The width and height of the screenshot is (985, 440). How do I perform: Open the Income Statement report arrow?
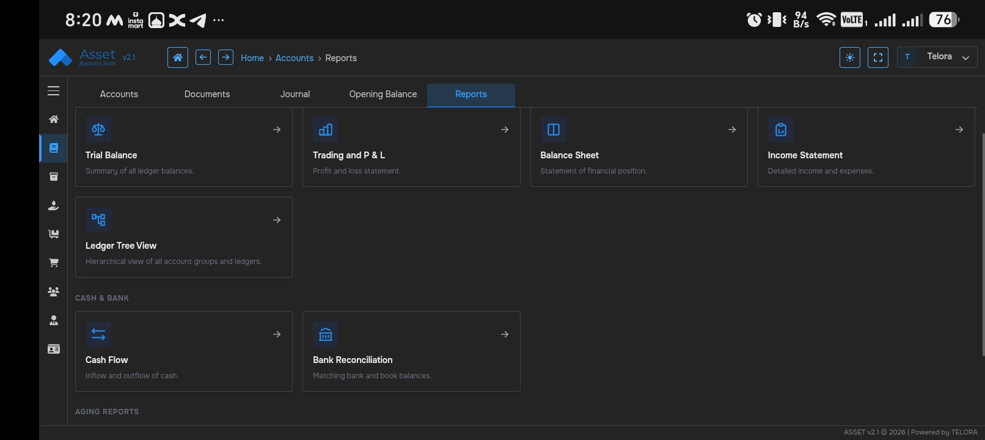(x=959, y=130)
